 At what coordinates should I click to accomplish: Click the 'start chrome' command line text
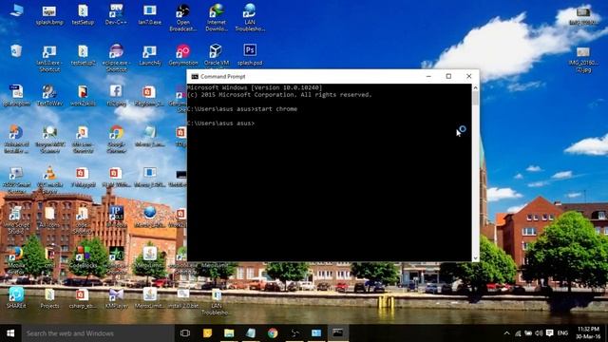pos(275,109)
